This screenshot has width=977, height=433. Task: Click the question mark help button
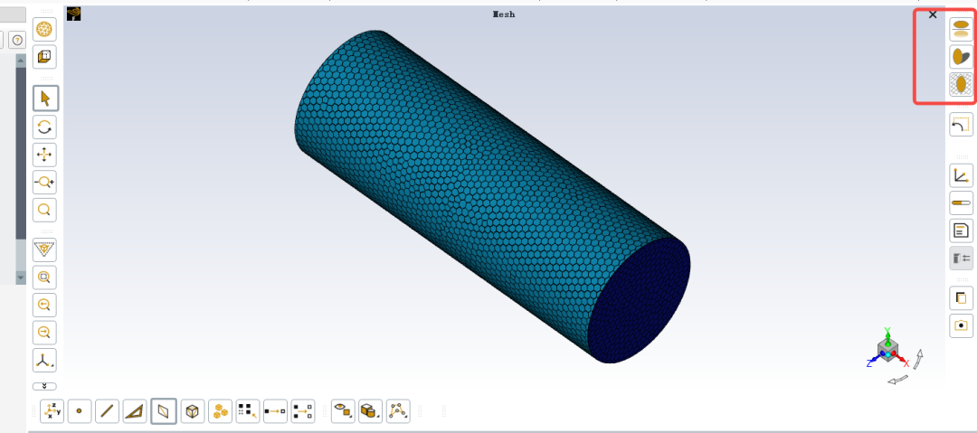tap(17, 40)
